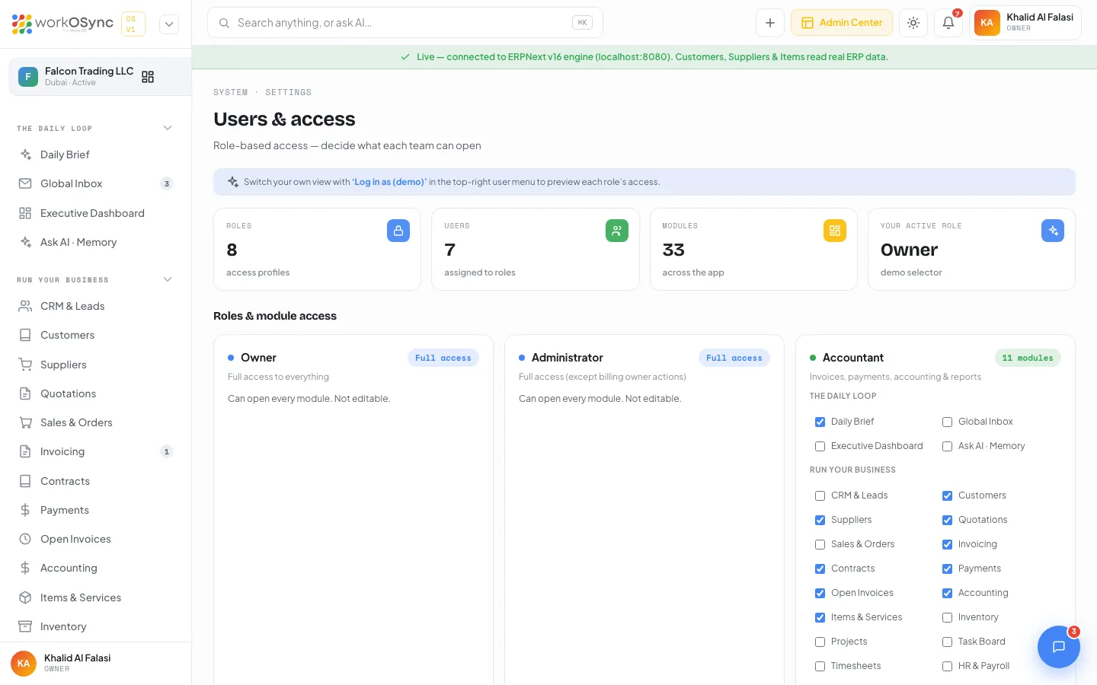The height and width of the screenshot is (685, 1097).
Task: Open the dropdown next to OS V1 badge
Action: coord(169,24)
